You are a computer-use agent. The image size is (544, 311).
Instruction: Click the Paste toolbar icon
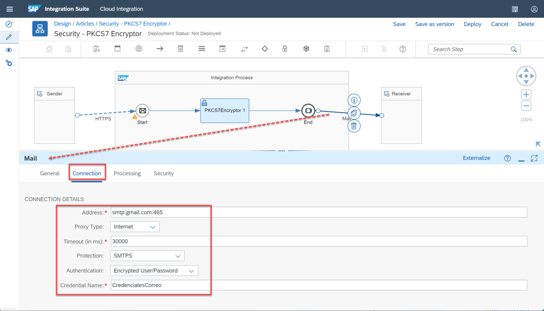(68, 49)
